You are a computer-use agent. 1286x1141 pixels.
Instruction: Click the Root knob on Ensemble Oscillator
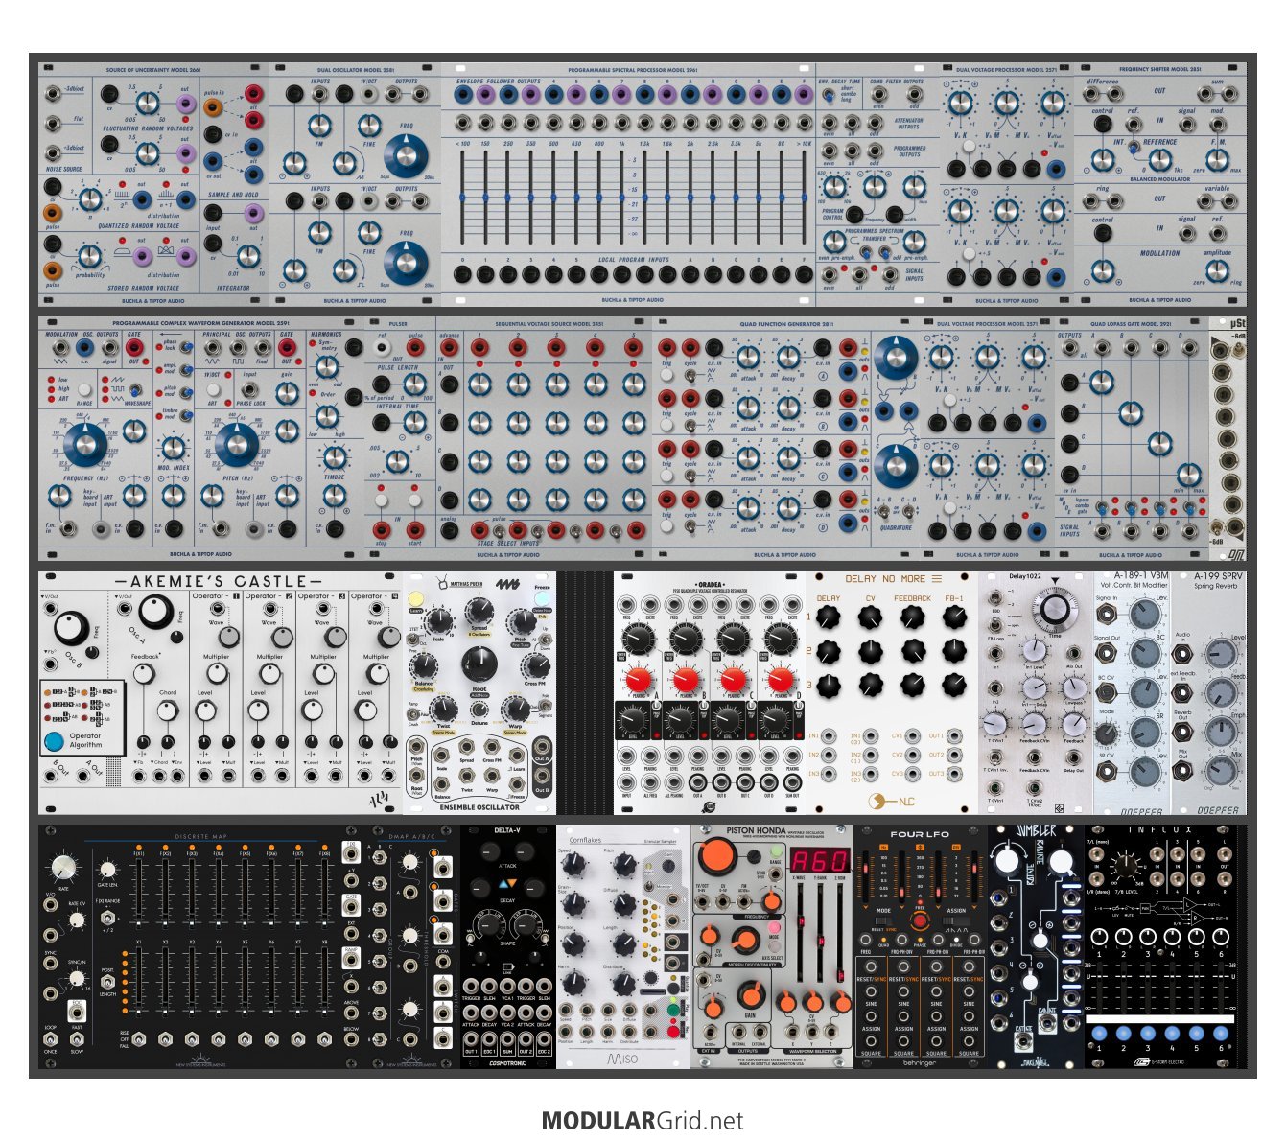[x=479, y=664]
